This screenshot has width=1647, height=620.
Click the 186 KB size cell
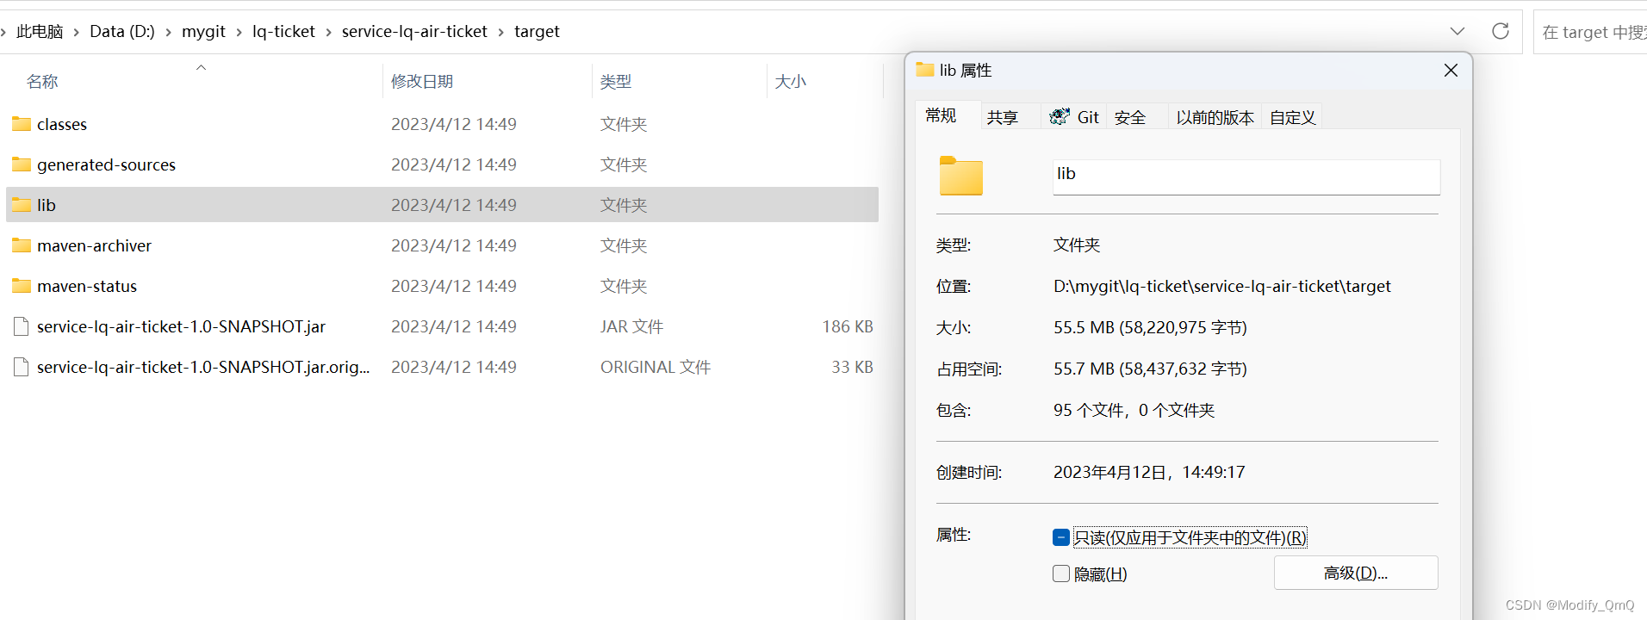tap(848, 326)
